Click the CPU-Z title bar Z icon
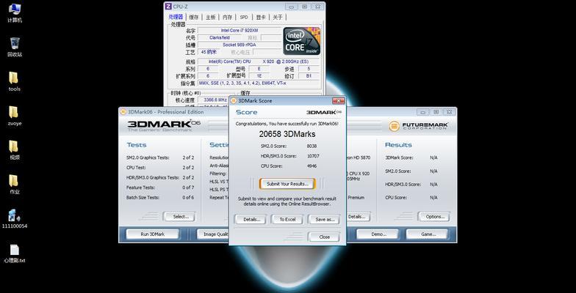The image size is (576, 293). 168,6
